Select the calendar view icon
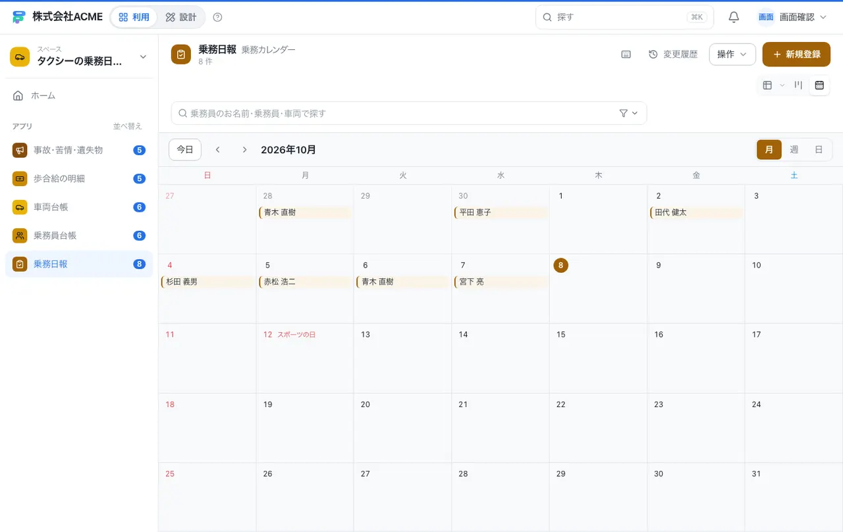 pyautogui.click(x=819, y=85)
